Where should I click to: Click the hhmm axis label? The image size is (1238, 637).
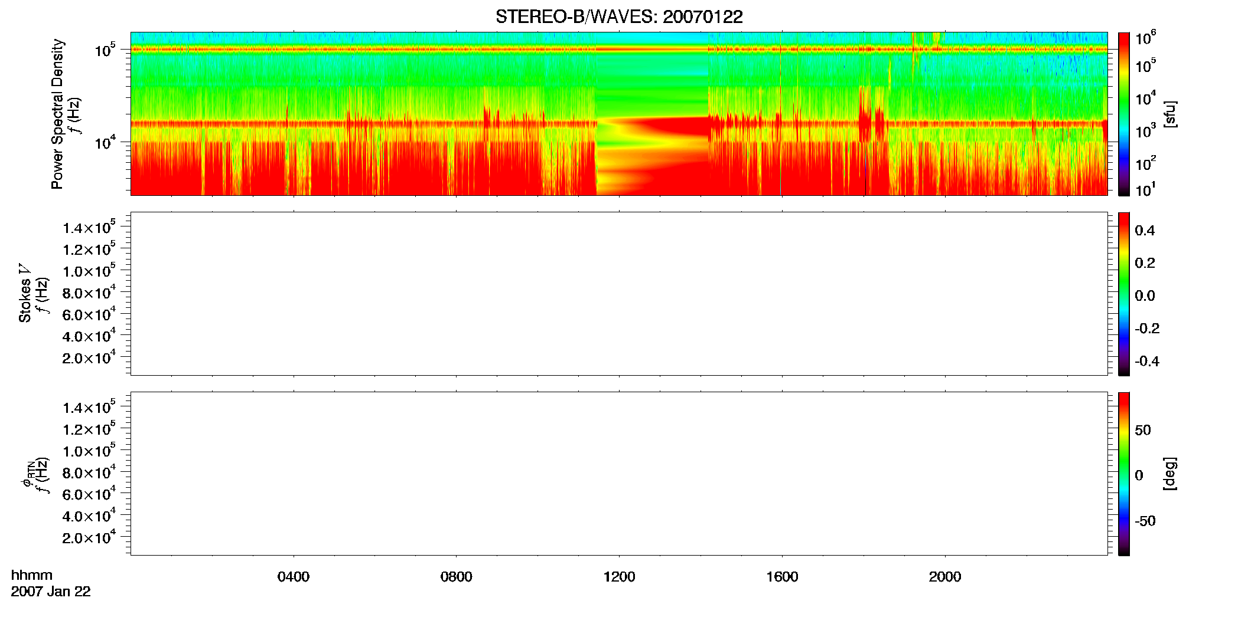32,575
